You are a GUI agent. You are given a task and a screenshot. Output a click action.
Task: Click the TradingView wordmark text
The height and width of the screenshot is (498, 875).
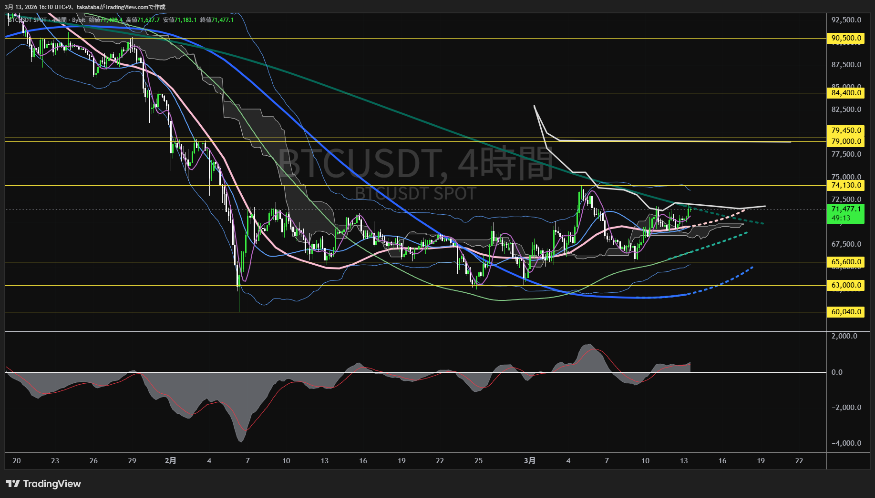(x=52, y=484)
